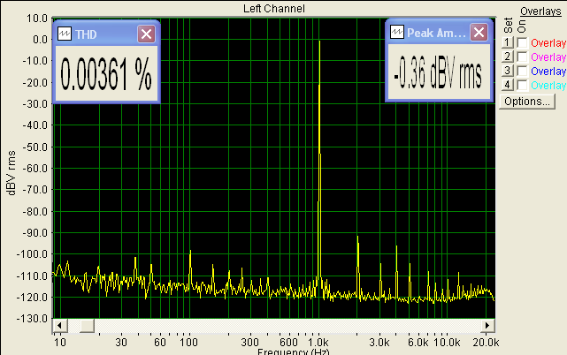Click the blue Overlay label
The image size is (567, 355).
(548, 72)
